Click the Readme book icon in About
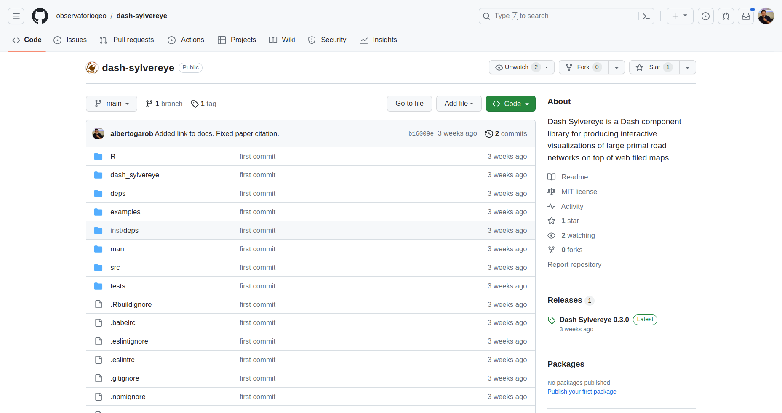The height and width of the screenshot is (413, 782). coord(551,177)
